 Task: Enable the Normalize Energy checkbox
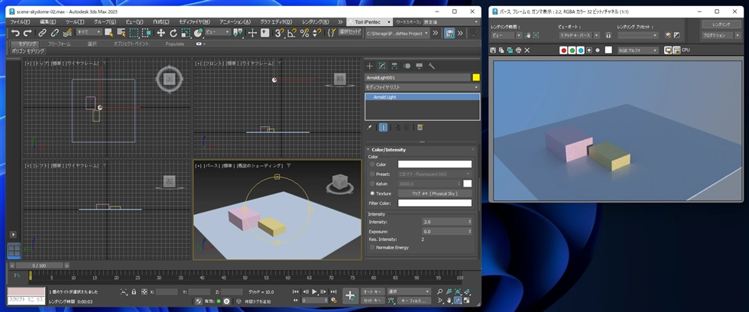(373, 248)
